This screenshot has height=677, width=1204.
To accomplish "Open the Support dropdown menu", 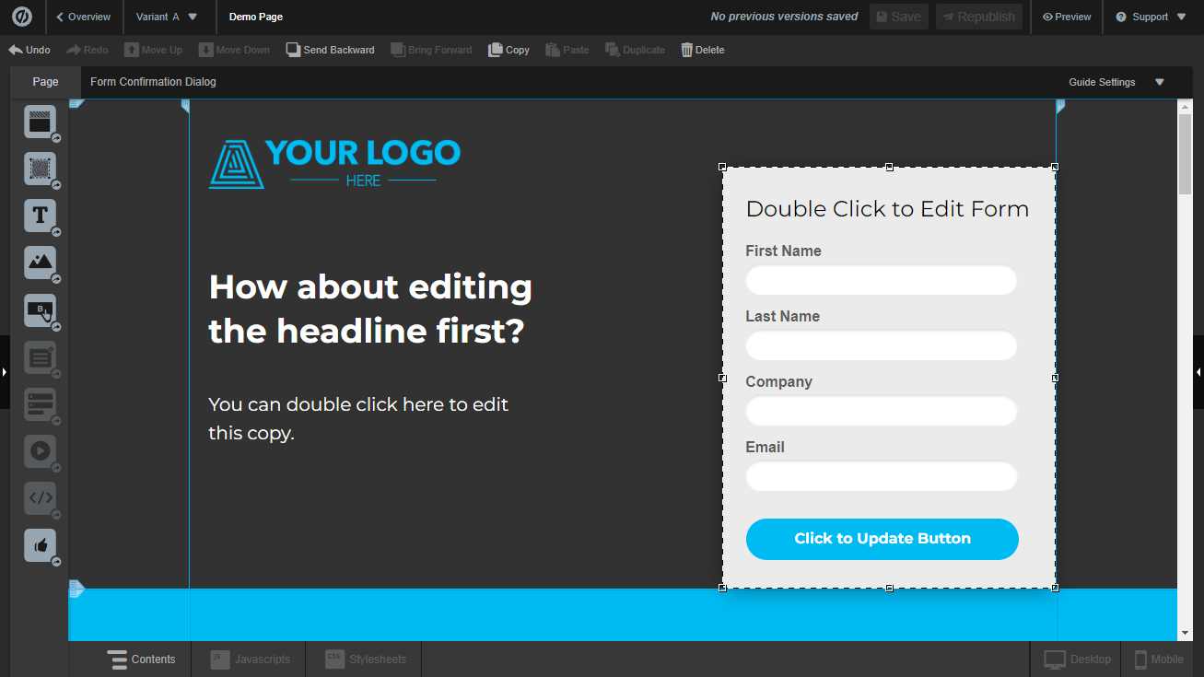I will point(1151,17).
